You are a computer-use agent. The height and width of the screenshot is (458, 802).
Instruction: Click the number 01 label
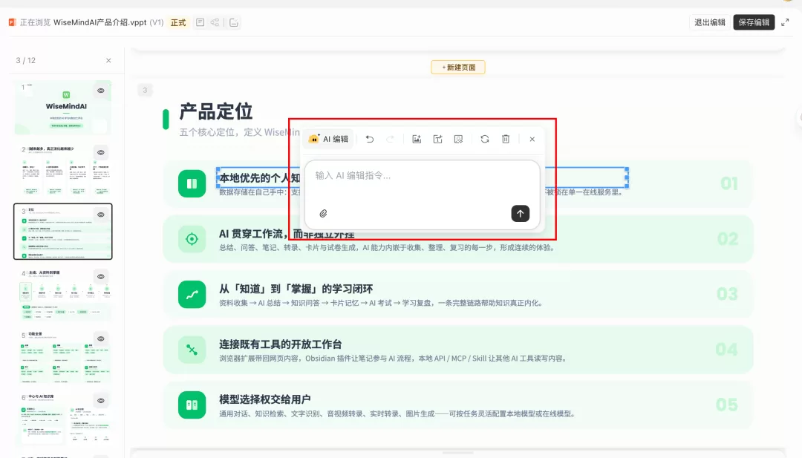coord(729,183)
